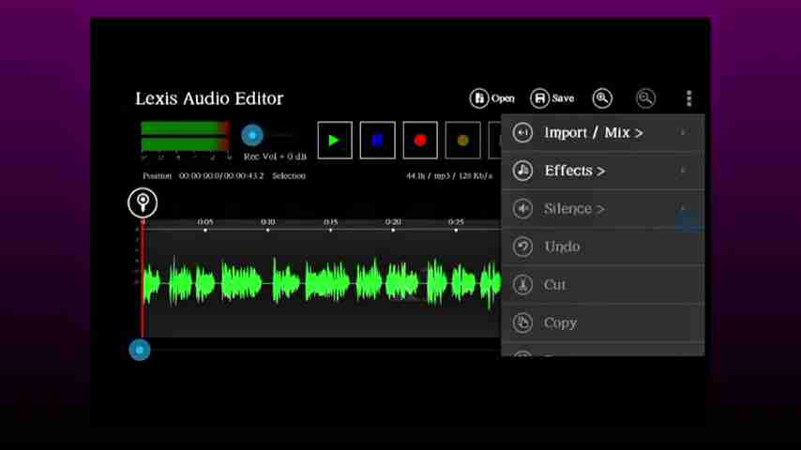Click the 0:10 timeline marker
The width and height of the screenshot is (801, 450).
point(268,222)
